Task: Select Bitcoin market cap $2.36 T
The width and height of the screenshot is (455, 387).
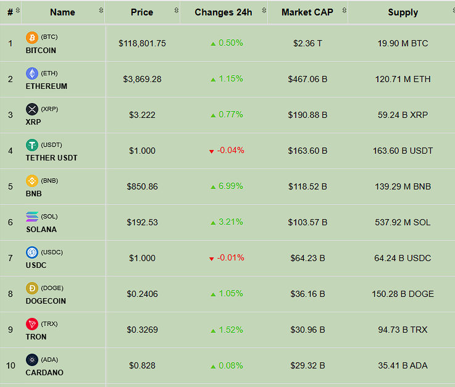Action: (x=307, y=44)
